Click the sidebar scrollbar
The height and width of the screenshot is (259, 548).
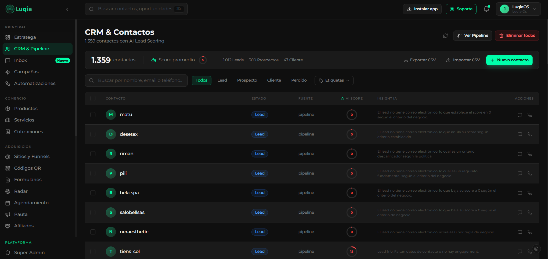click(76, 78)
